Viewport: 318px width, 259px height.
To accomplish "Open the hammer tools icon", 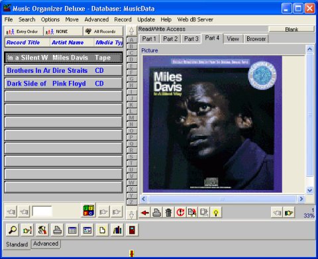I will coord(42,230).
